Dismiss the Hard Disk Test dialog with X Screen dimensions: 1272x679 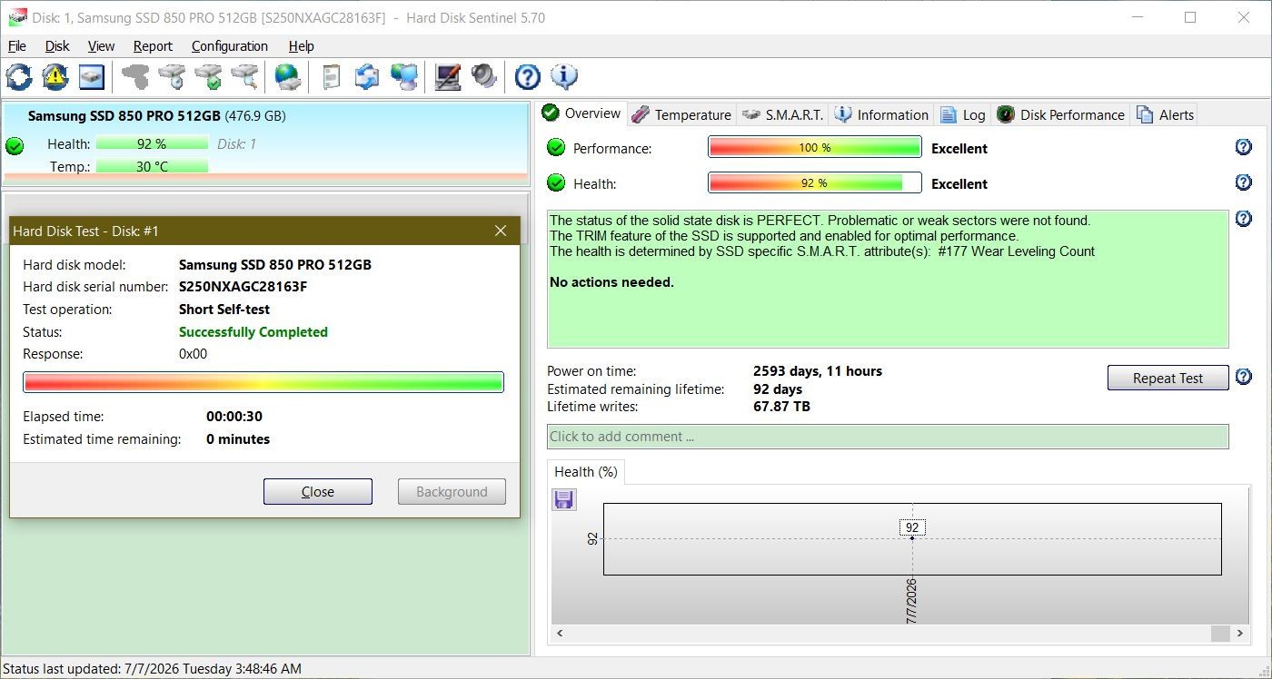(x=501, y=231)
